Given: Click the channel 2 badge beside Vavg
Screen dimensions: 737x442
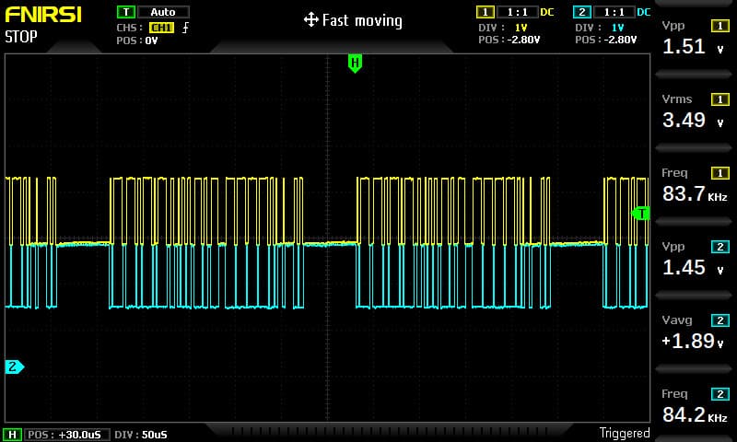Looking at the screenshot, I should click(720, 320).
